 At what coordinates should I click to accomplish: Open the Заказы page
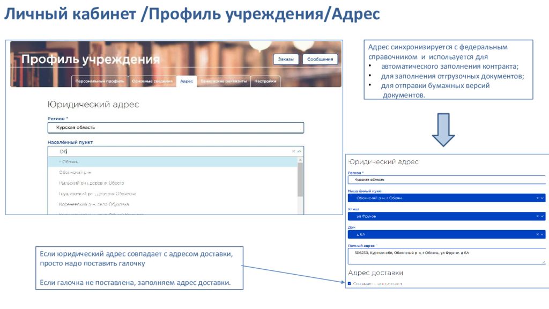(286, 59)
